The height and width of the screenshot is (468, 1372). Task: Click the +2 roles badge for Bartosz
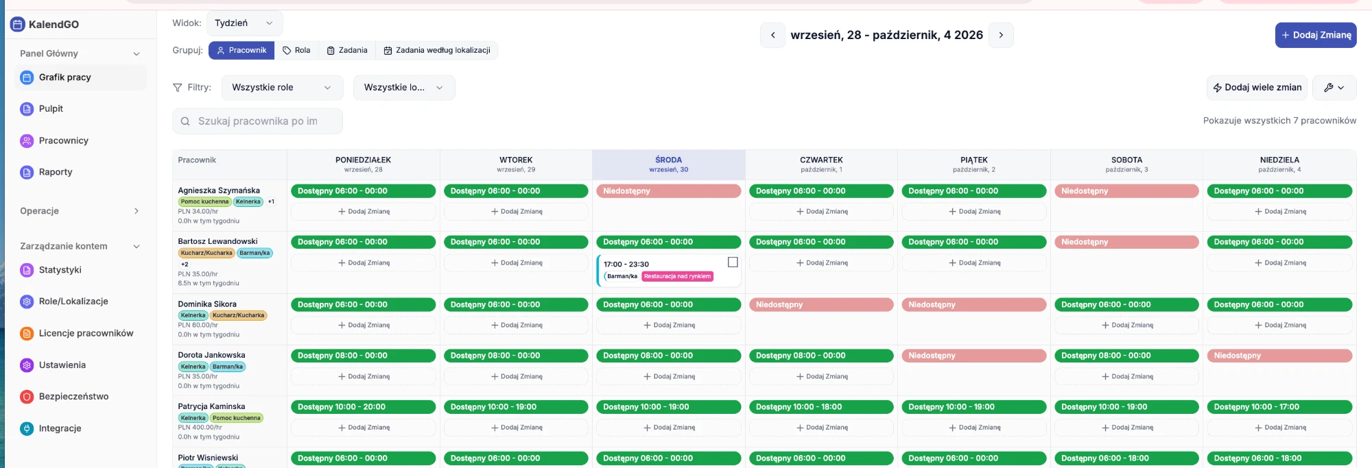click(x=185, y=264)
